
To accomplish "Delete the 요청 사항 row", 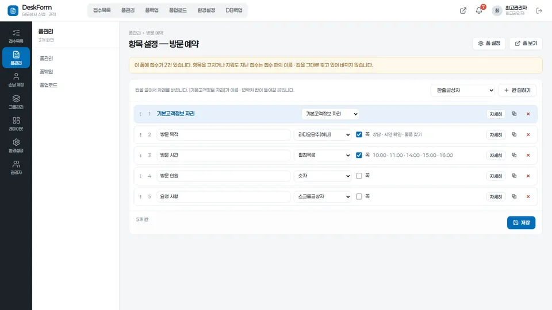I will [528, 196].
